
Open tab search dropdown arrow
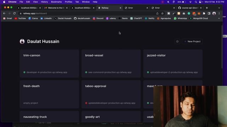(219, 8)
